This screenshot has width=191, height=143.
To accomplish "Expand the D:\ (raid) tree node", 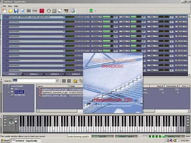I will (9, 92).
